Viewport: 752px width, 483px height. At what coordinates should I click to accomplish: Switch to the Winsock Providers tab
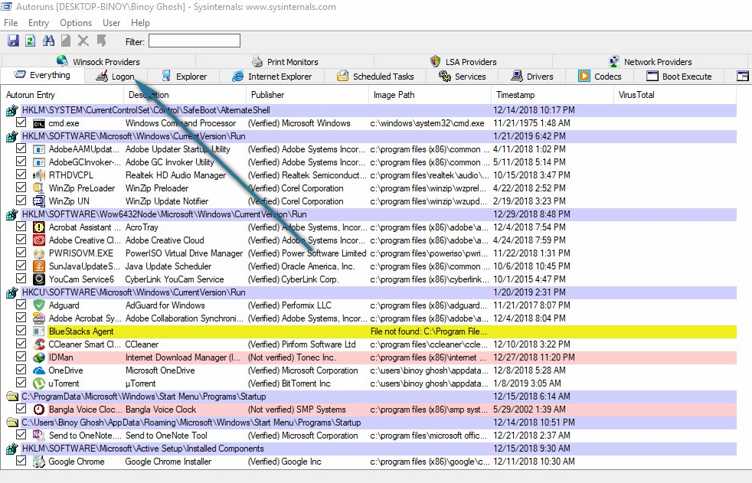pos(98,62)
